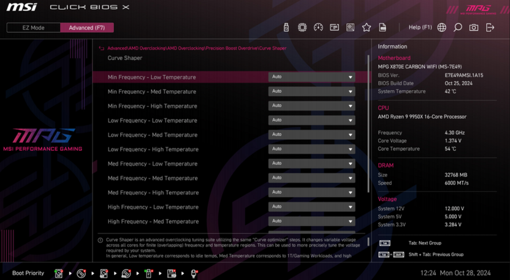Open Min Frequency - Low Temperature dropdown
510x280 pixels.
click(x=311, y=77)
